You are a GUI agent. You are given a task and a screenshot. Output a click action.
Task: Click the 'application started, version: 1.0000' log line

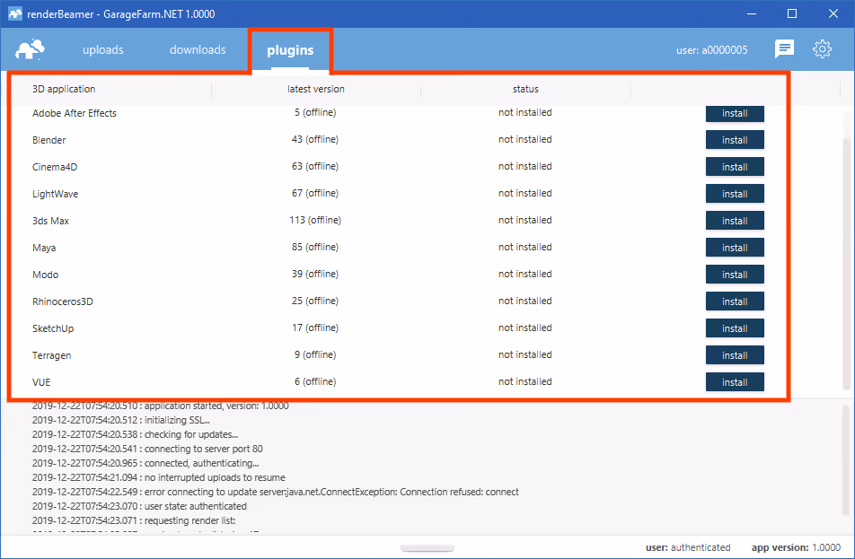click(x=160, y=406)
